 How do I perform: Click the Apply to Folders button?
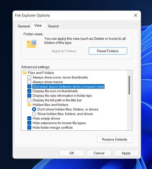coord(64,51)
